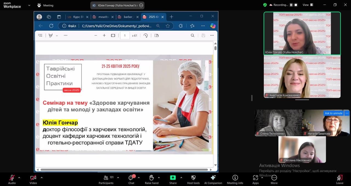This screenshot has width=351, height=186.
Task: Open the Apps menu
Action: [x=256, y=179]
